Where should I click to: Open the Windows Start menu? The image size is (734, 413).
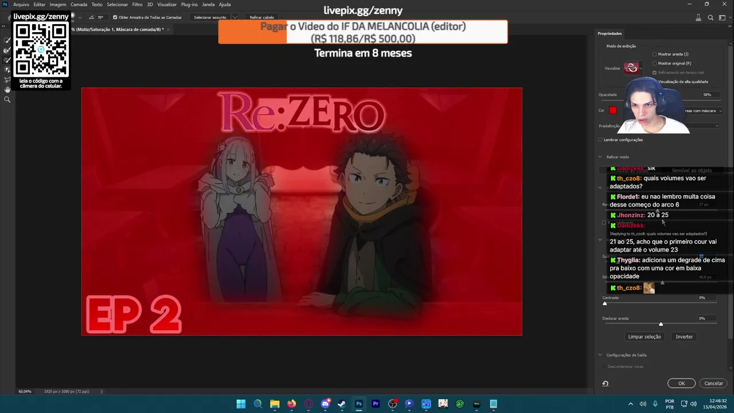coord(241,404)
